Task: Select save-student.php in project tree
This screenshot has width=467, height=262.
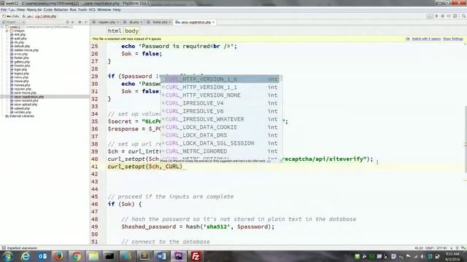Action: tap(26, 100)
